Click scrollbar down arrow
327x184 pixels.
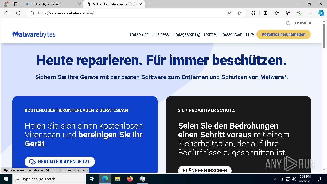[x=324, y=169]
